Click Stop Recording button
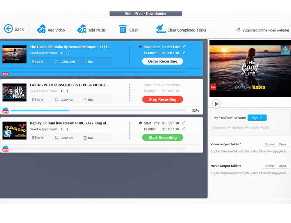 click(x=163, y=99)
